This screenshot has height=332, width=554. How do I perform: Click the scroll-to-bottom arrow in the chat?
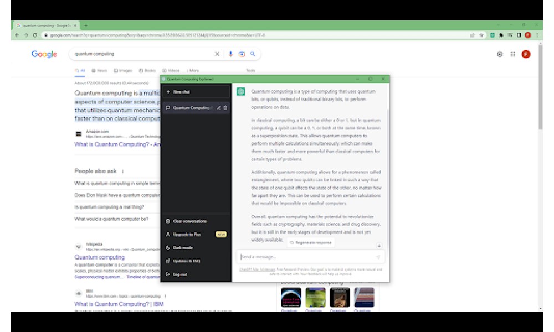point(379,246)
